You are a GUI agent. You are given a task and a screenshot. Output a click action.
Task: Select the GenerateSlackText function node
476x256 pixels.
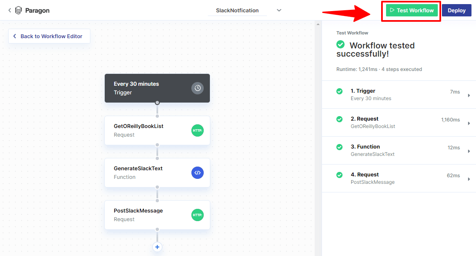[x=148, y=173]
